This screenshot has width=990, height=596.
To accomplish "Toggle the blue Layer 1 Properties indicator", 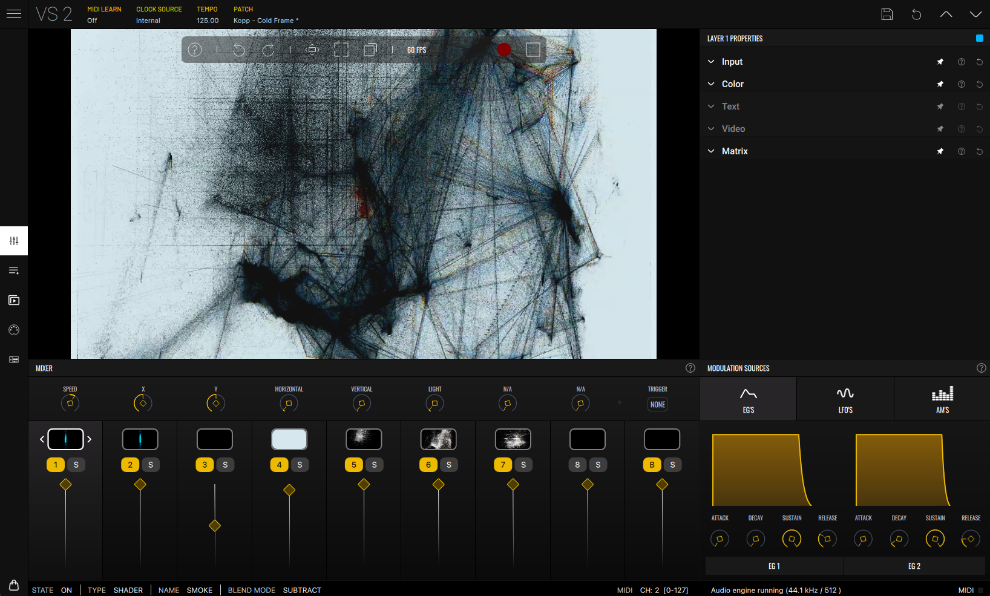I will [x=980, y=38].
